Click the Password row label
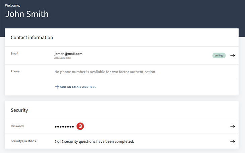Screen dimensions: 245x153 17,126
